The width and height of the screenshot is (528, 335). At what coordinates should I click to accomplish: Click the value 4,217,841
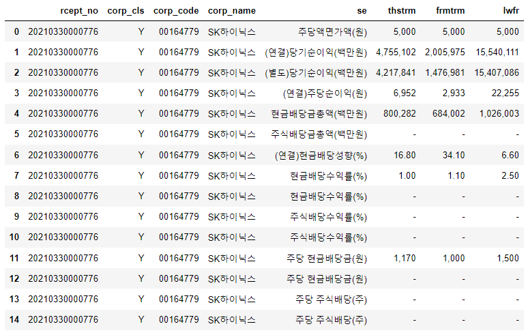(x=396, y=73)
